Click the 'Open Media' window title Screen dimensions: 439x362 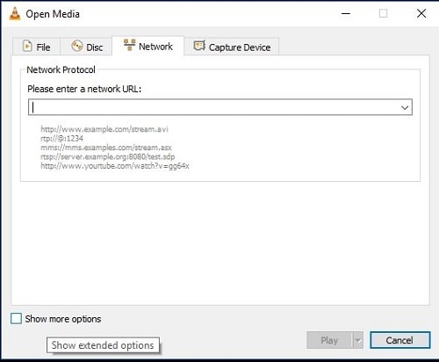click(53, 14)
